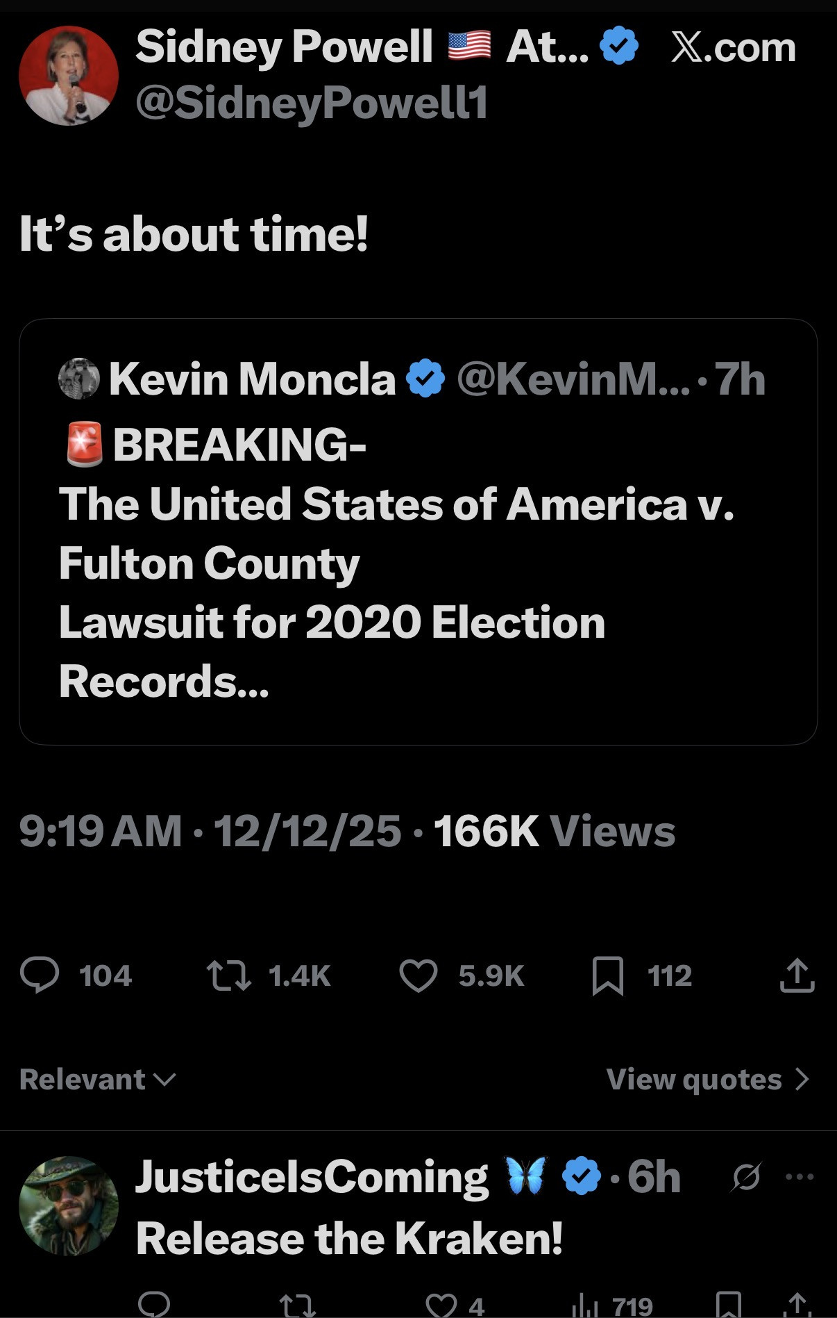Reply to Sidney Powell's post
The height and width of the screenshot is (1318, 837).
click(x=40, y=975)
